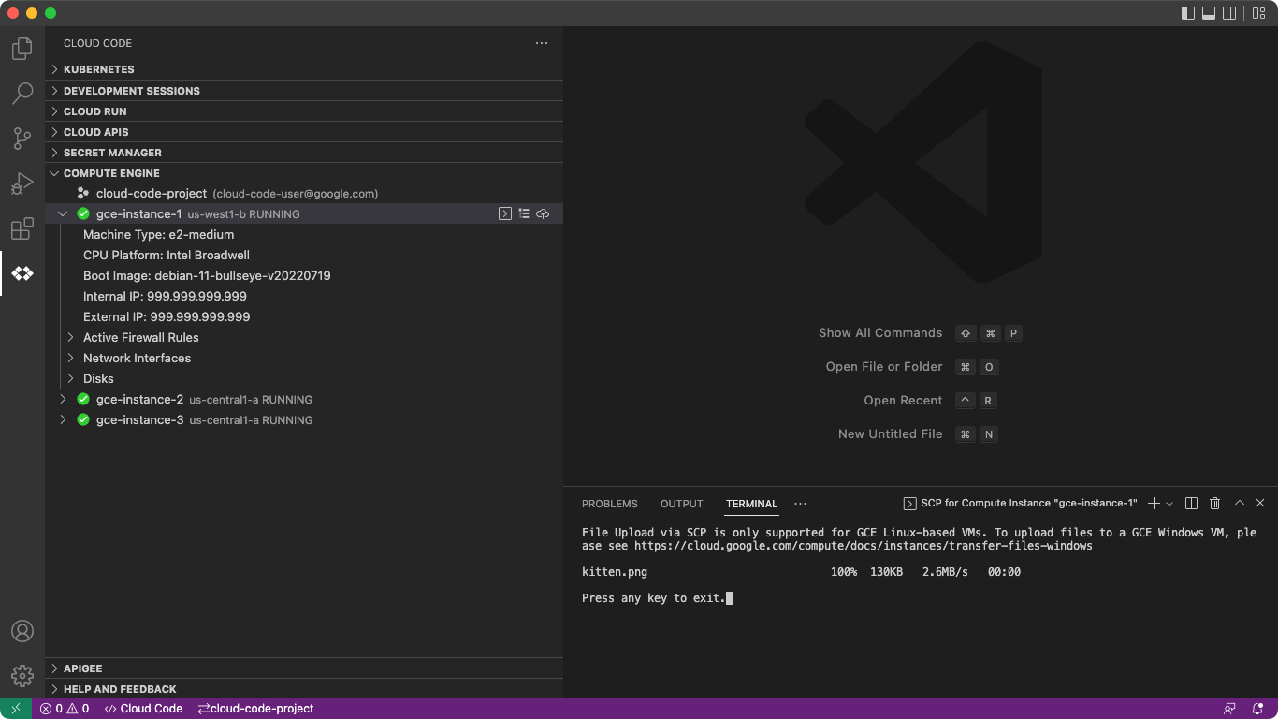This screenshot has width=1278, height=719.
Task: Open SSH terminal for gce-instance-1
Action: pos(505,214)
